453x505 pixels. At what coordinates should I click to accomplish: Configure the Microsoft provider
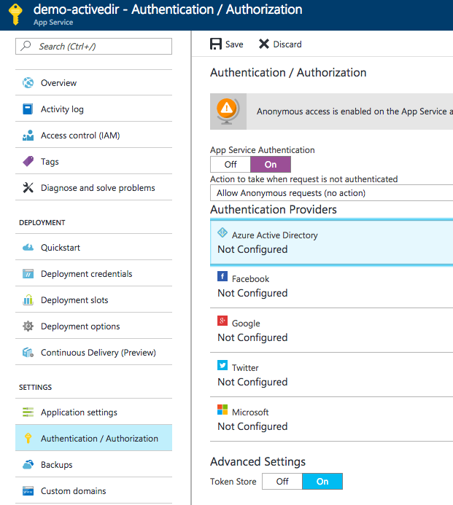click(331, 419)
